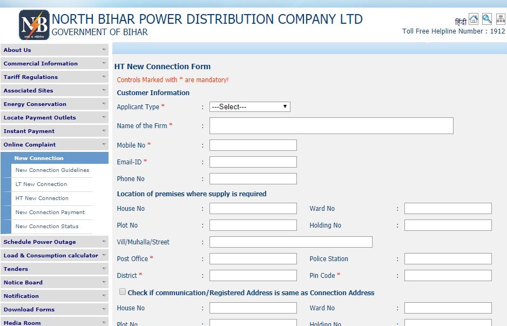Click the Home icon in the header

[474, 18]
